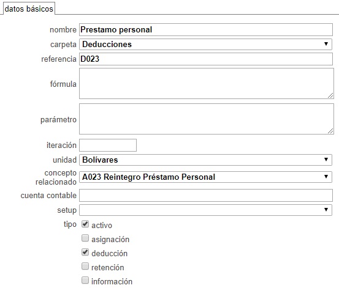Viewport: 339px width, 288px height.
Task: Uncheck the deducción checkbox
Action: (x=85, y=252)
